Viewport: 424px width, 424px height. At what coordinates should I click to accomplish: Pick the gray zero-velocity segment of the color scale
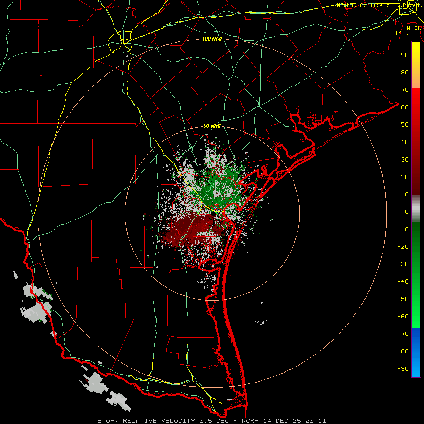(416, 209)
